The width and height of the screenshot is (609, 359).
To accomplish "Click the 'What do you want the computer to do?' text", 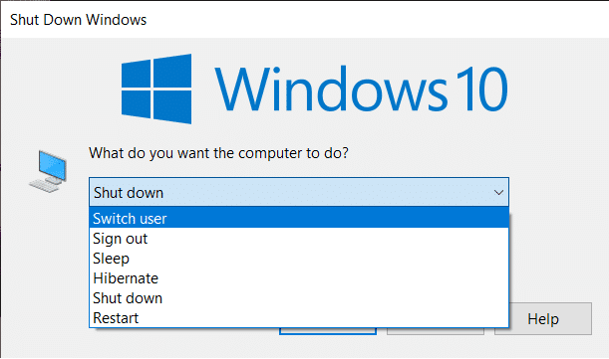I will 218,153.
